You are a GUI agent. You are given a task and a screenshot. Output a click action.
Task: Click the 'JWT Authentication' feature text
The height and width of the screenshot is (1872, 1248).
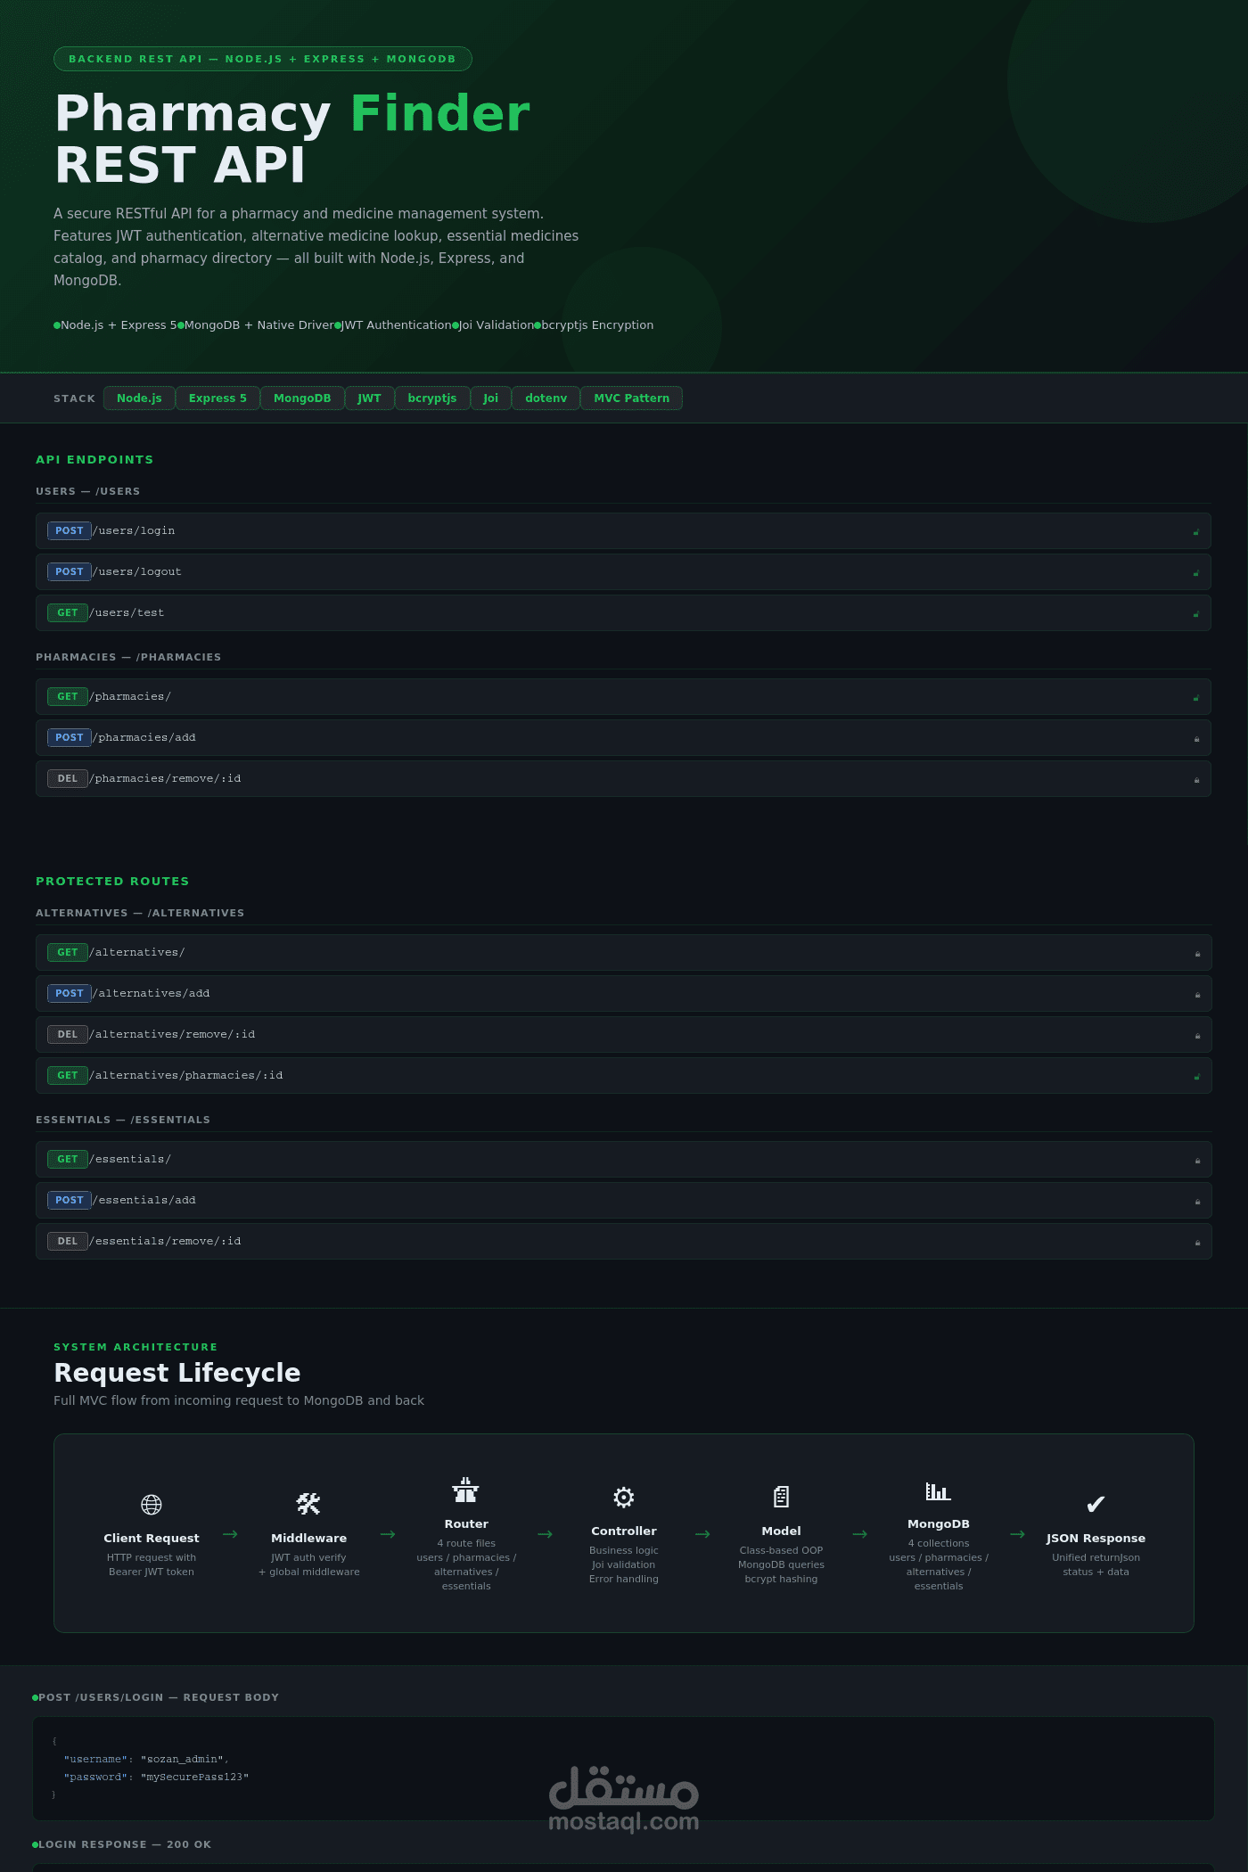397,324
